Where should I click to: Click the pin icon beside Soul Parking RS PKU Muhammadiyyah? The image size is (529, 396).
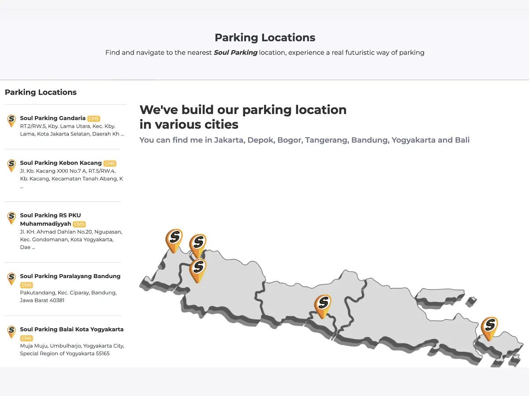pyautogui.click(x=11, y=218)
